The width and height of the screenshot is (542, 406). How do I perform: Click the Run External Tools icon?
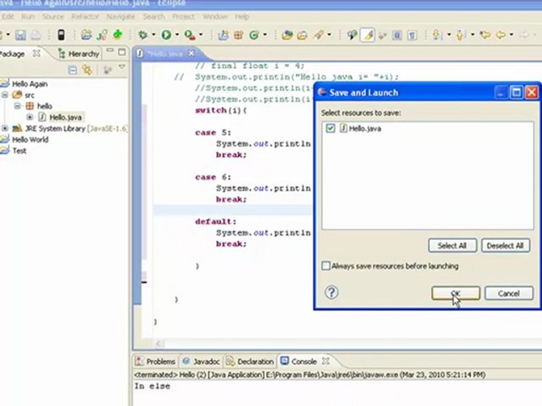click(x=190, y=35)
